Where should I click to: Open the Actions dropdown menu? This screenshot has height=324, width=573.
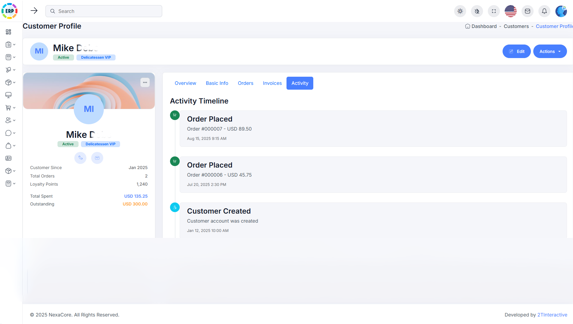click(x=550, y=51)
